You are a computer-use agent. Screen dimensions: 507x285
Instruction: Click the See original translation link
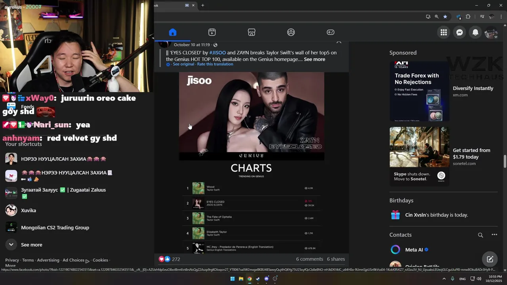[x=183, y=64]
